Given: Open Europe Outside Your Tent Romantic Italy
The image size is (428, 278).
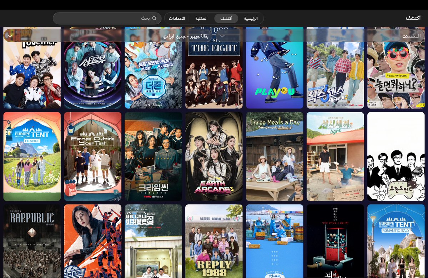Looking at the screenshot, I should click(x=396, y=241).
